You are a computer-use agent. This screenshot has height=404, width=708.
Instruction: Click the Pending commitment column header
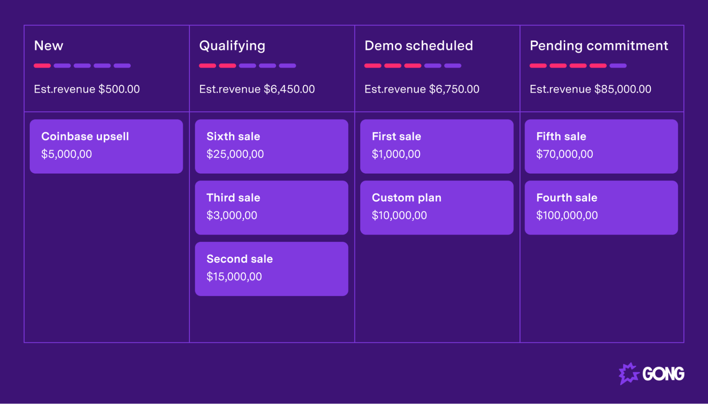click(599, 46)
